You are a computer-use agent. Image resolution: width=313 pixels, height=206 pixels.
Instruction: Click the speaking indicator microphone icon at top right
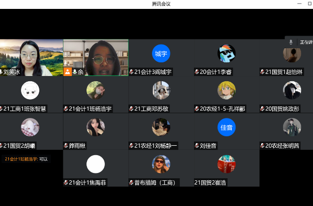[x=291, y=42]
